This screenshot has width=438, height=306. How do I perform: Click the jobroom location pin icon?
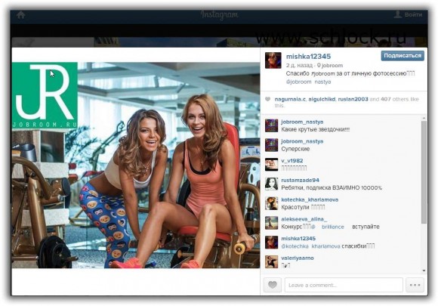click(x=319, y=66)
